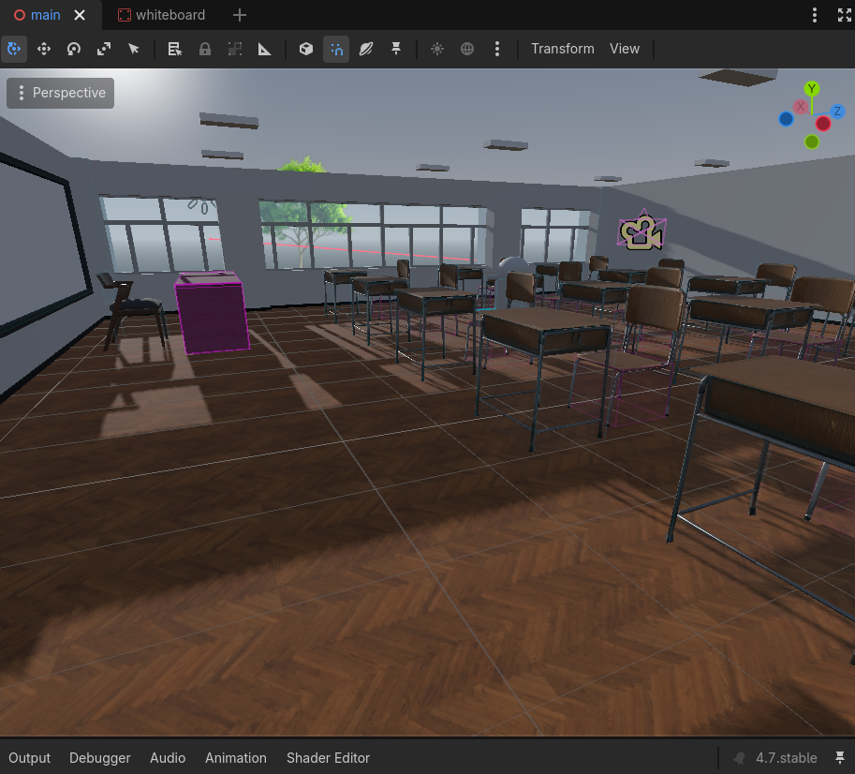Open sun and environment settings dots menu

[496, 49]
